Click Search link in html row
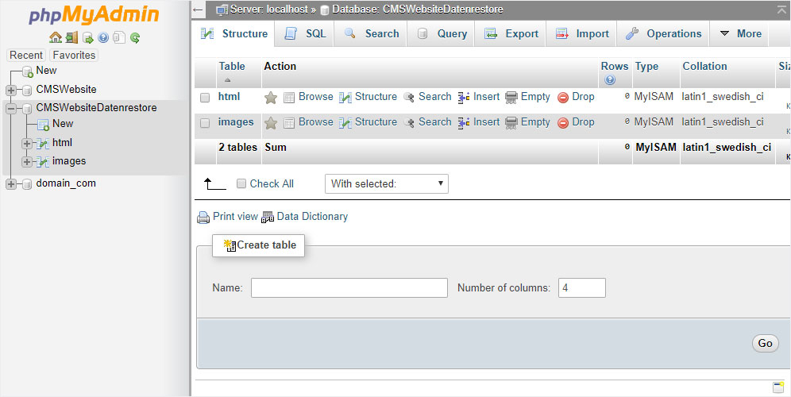This screenshot has height=397, width=791. click(435, 96)
